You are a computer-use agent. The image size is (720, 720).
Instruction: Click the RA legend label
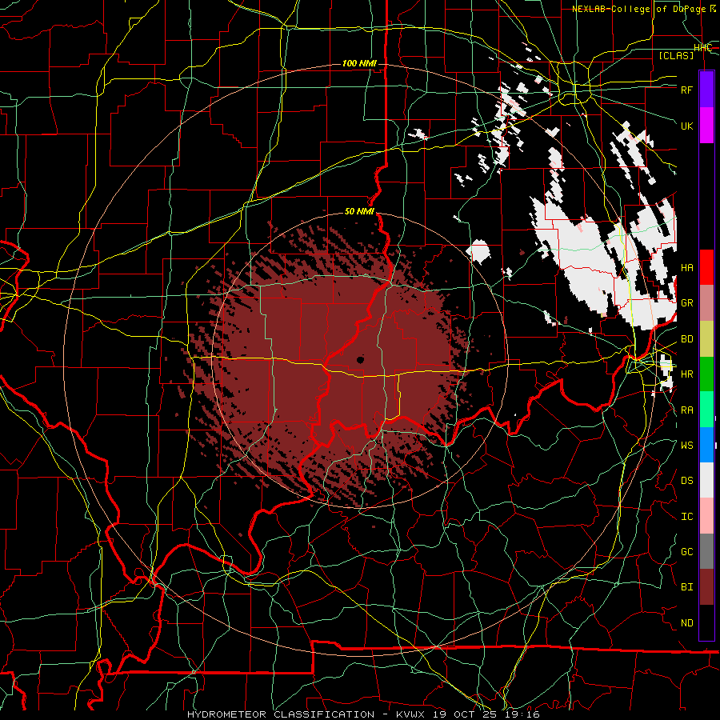pyautogui.click(x=687, y=410)
